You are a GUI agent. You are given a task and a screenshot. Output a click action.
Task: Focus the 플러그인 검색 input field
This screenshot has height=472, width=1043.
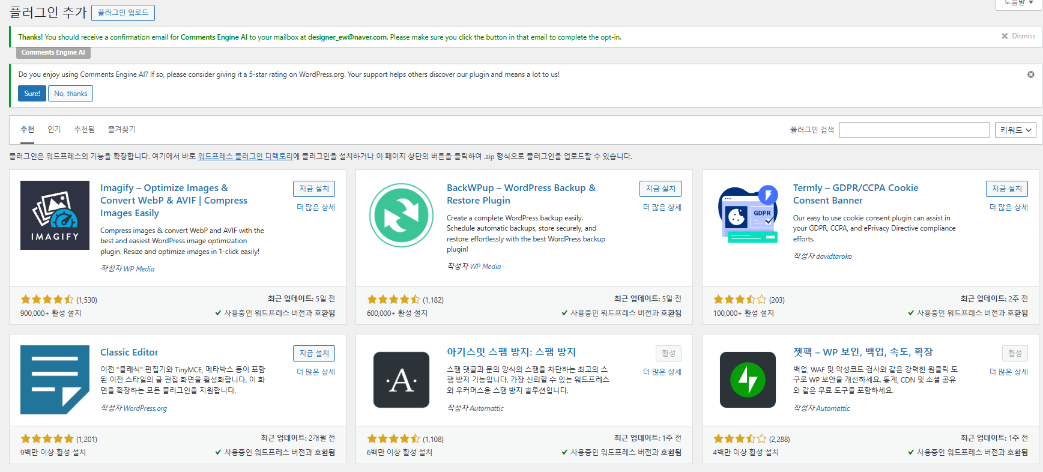pos(914,130)
